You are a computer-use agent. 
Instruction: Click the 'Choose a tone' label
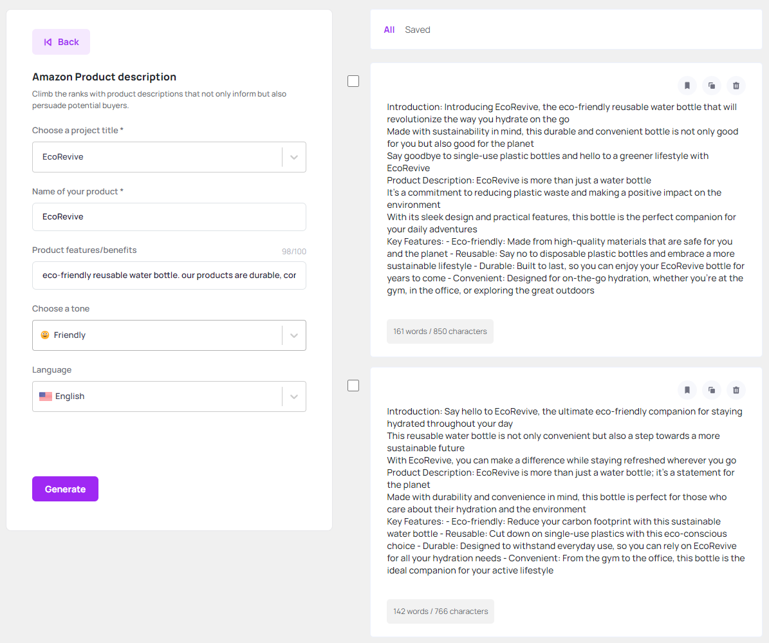(61, 309)
